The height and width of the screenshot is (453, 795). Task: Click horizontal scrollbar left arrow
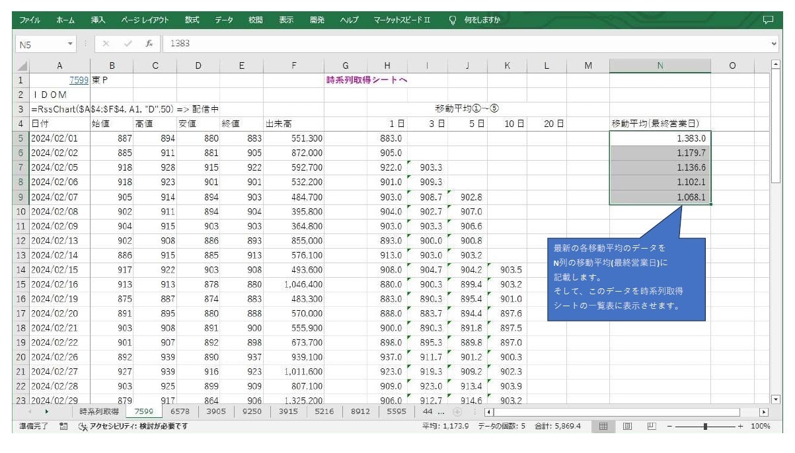[x=490, y=412]
